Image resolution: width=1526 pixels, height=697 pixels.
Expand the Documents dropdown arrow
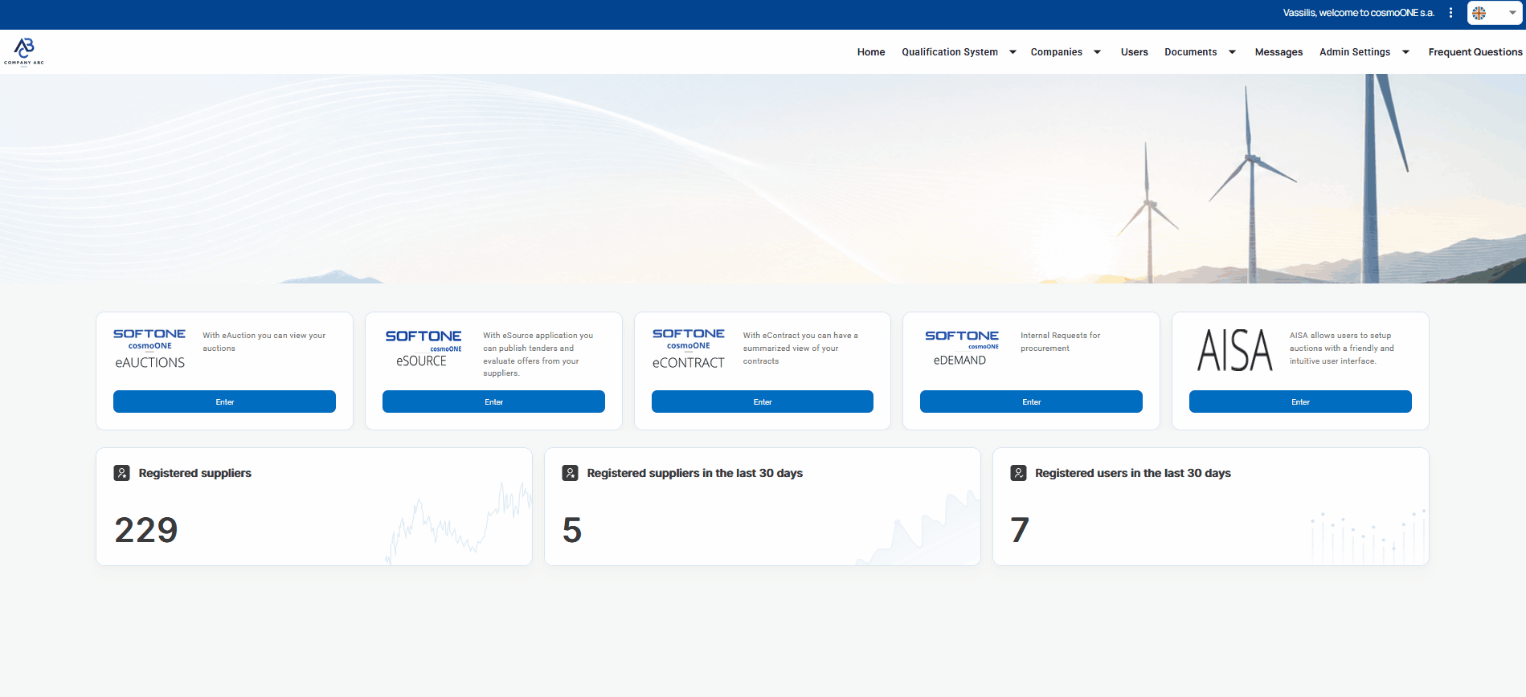click(1232, 52)
